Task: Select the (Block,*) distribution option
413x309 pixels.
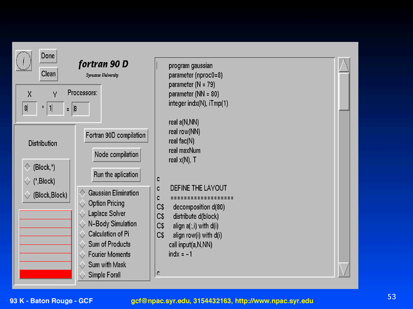Action: click(40, 167)
